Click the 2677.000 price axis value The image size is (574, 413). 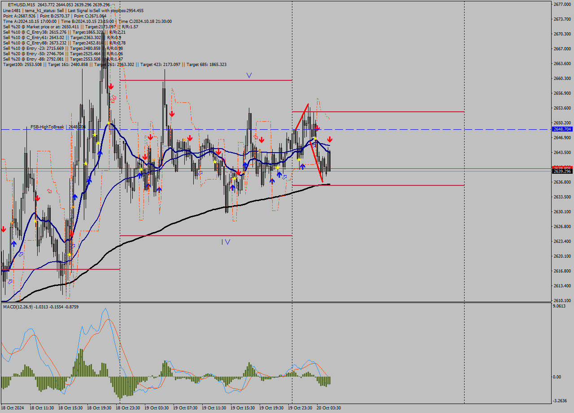(562, 4)
